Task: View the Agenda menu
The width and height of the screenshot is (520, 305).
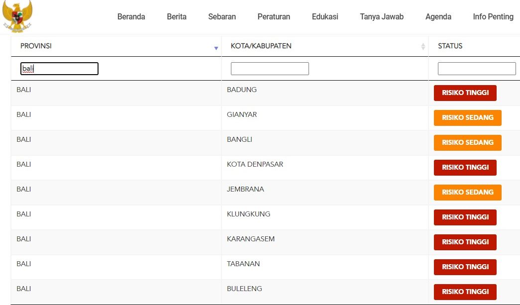Action: 438,17
